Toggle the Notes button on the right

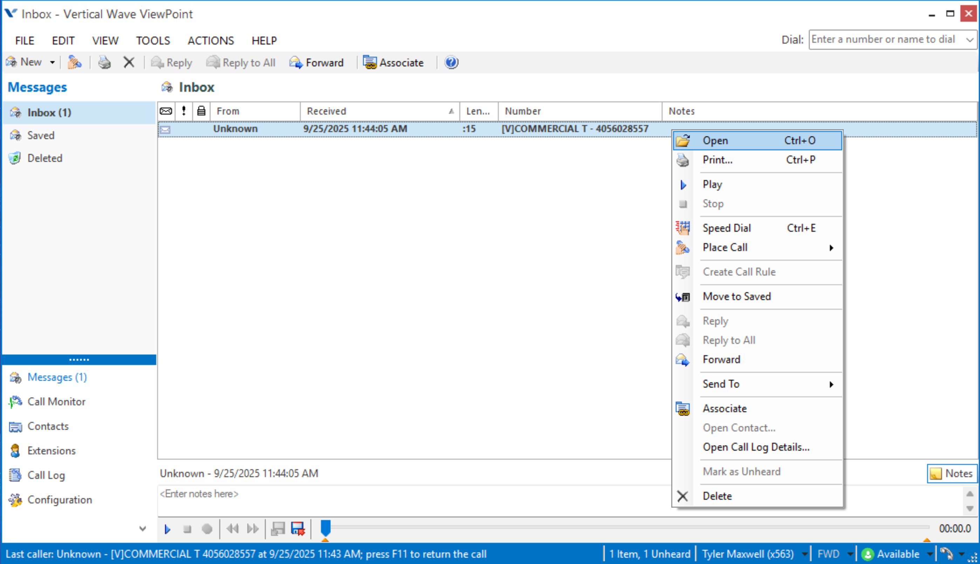[952, 473]
